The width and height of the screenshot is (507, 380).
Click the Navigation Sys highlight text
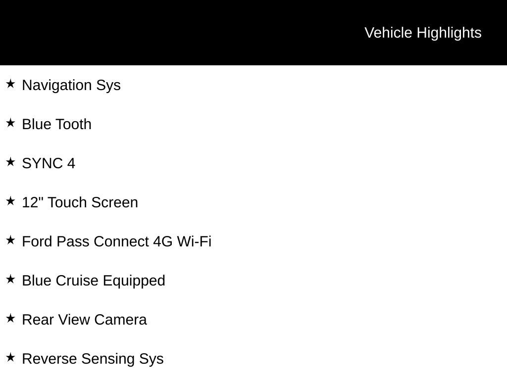pos(71,85)
